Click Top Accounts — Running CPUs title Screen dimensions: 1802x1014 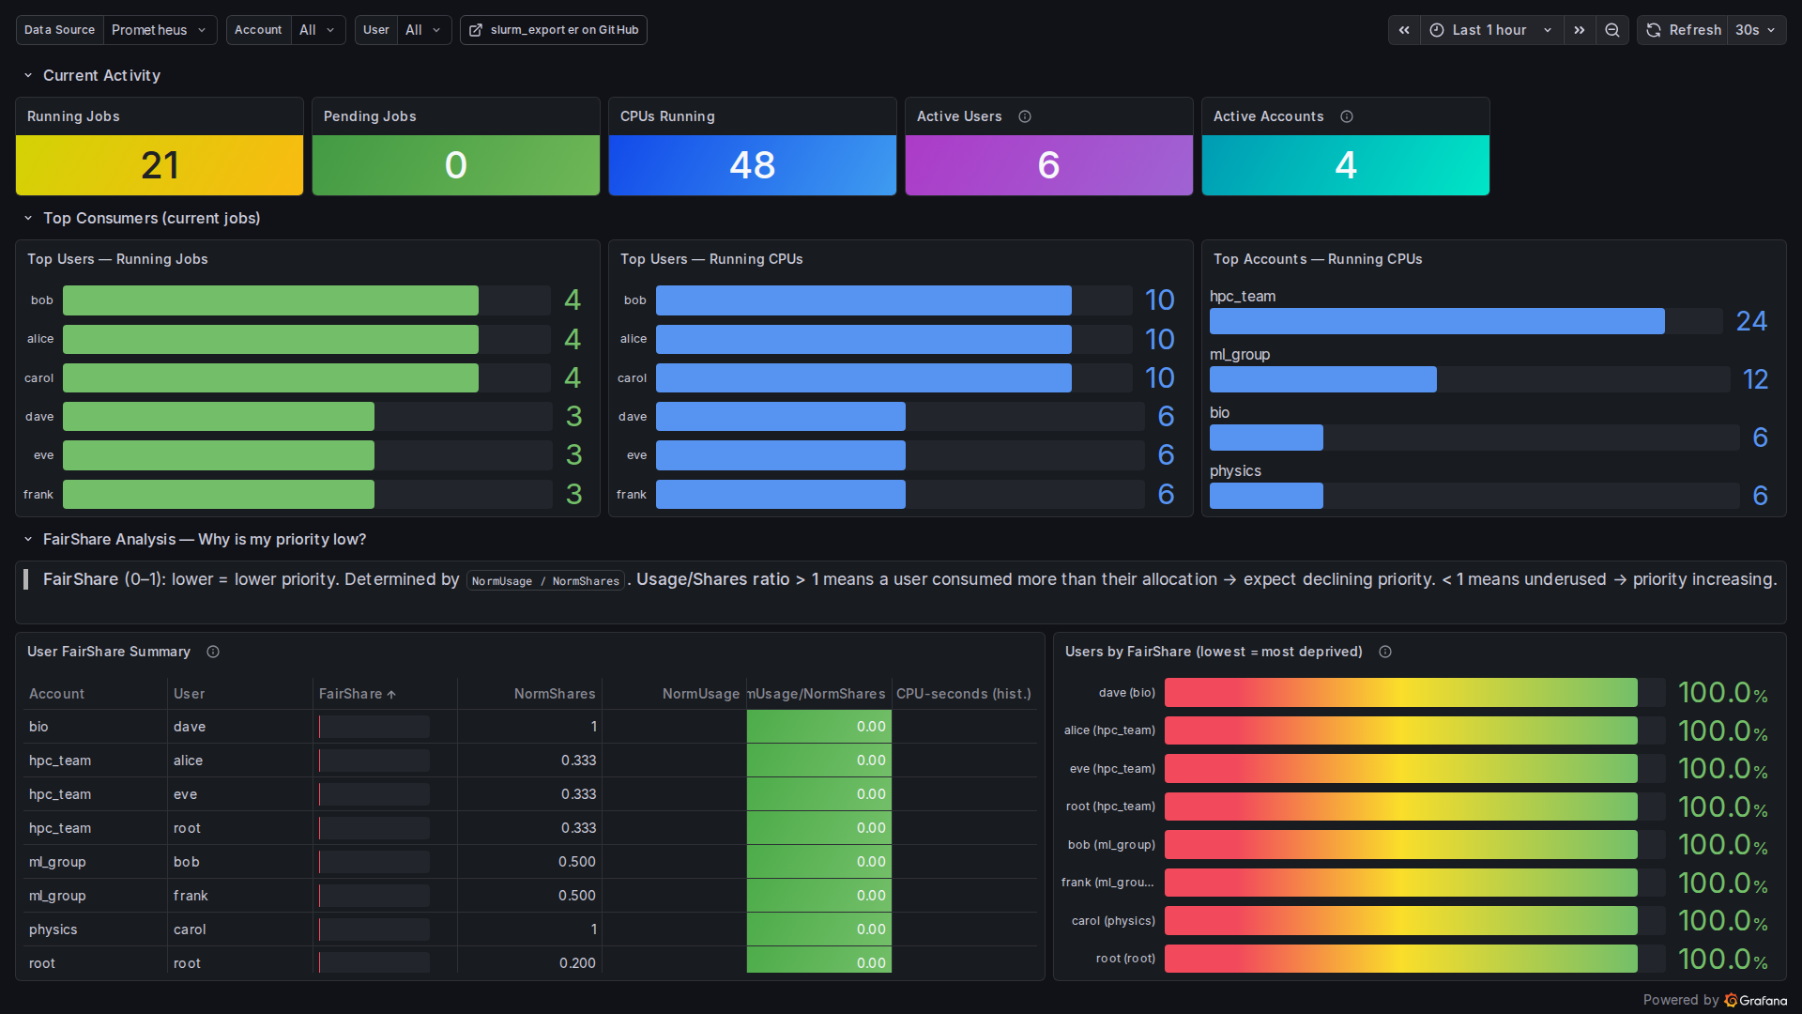click(x=1318, y=259)
